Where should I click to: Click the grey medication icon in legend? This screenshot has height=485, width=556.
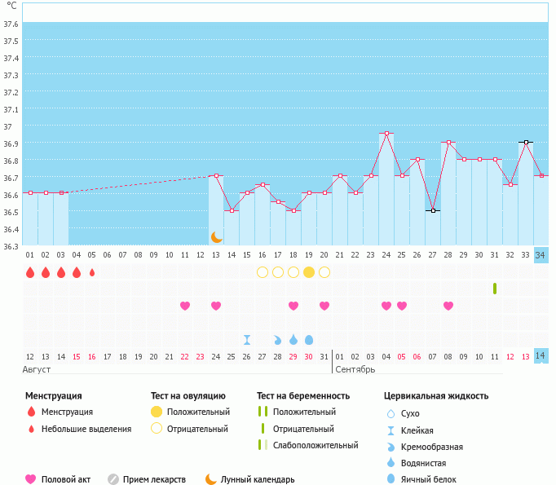(x=113, y=479)
